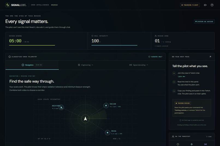Click the ship arrow at radar center
220x146 pixels.
(x=85, y=119)
